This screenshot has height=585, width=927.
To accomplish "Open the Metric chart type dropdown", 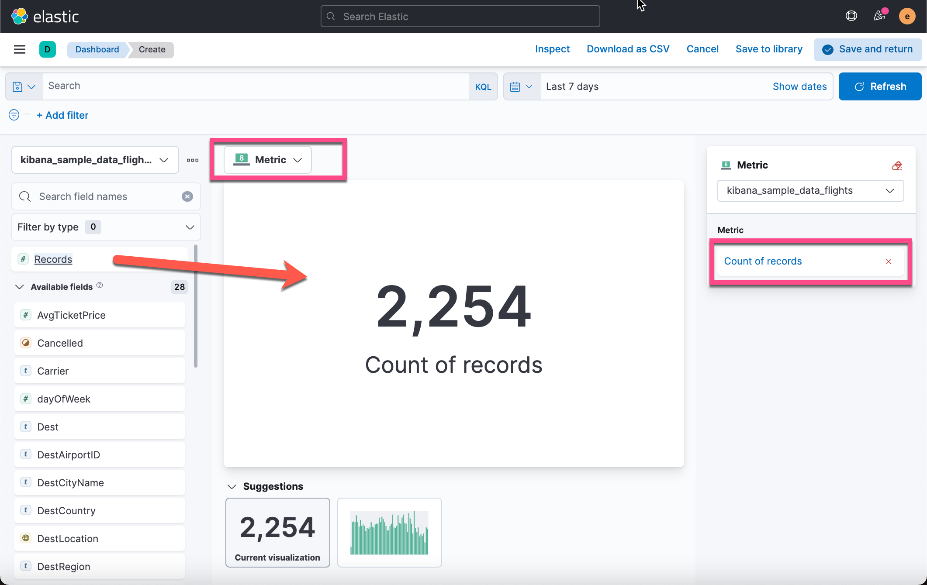I will [x=267, y=160].
